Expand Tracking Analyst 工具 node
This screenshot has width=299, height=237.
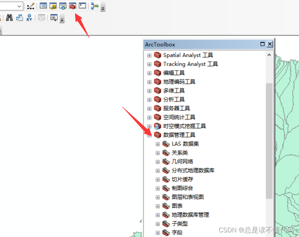coord(149,64)
